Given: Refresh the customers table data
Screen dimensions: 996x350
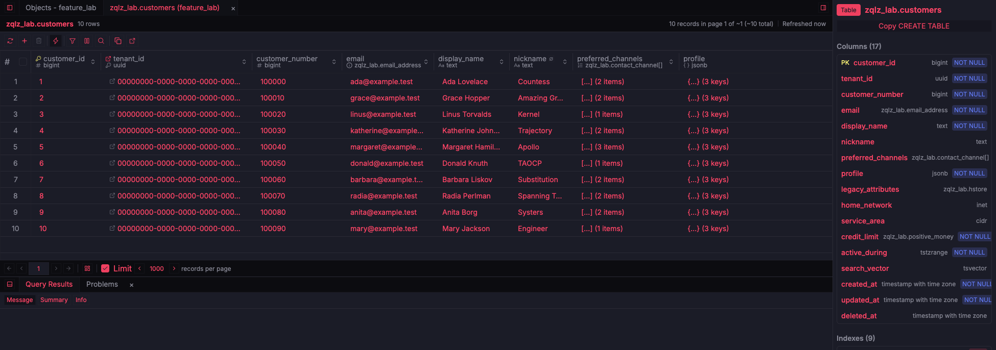Looking at the screenshot, I should coord(10,41).
